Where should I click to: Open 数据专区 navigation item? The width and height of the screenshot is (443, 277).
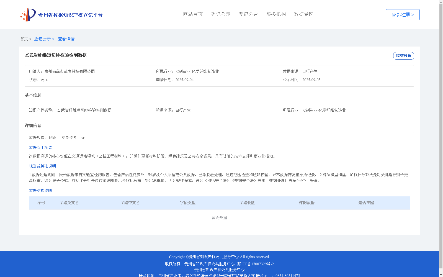(x=304, y=14)
